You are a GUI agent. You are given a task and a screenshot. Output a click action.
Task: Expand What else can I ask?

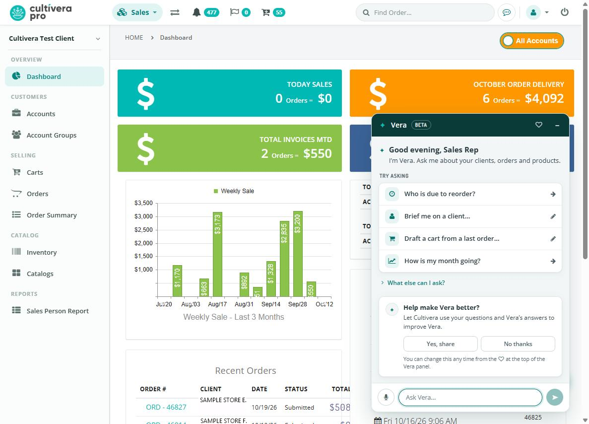click(413, 283)
